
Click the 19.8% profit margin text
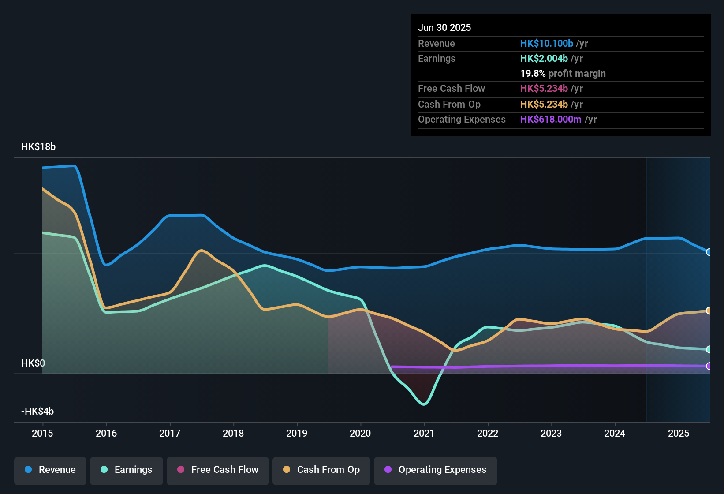(563, 73)
